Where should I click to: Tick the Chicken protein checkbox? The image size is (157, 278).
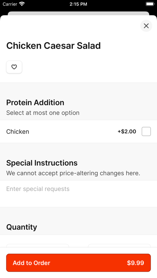coord(146,131)
